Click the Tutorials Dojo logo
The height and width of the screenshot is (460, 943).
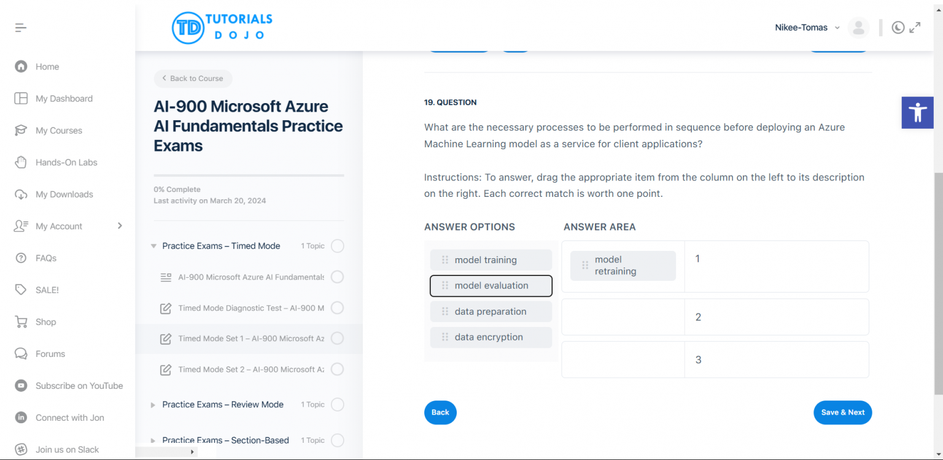coord(221,27)
